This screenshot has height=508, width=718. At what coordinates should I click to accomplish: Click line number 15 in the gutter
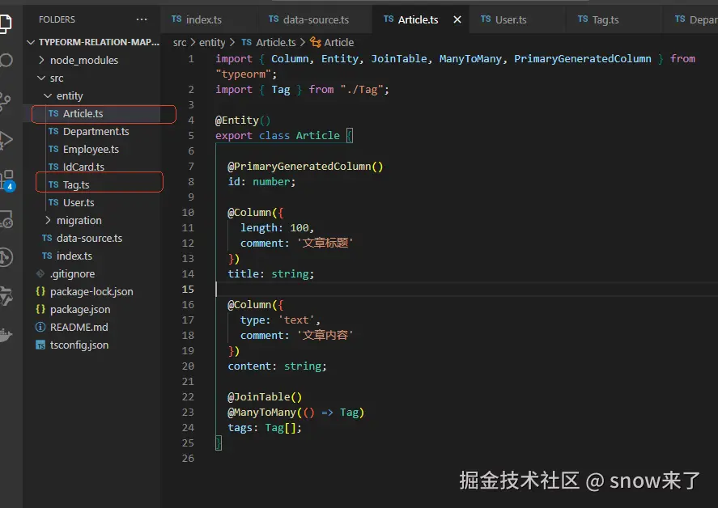pos(188,290)
